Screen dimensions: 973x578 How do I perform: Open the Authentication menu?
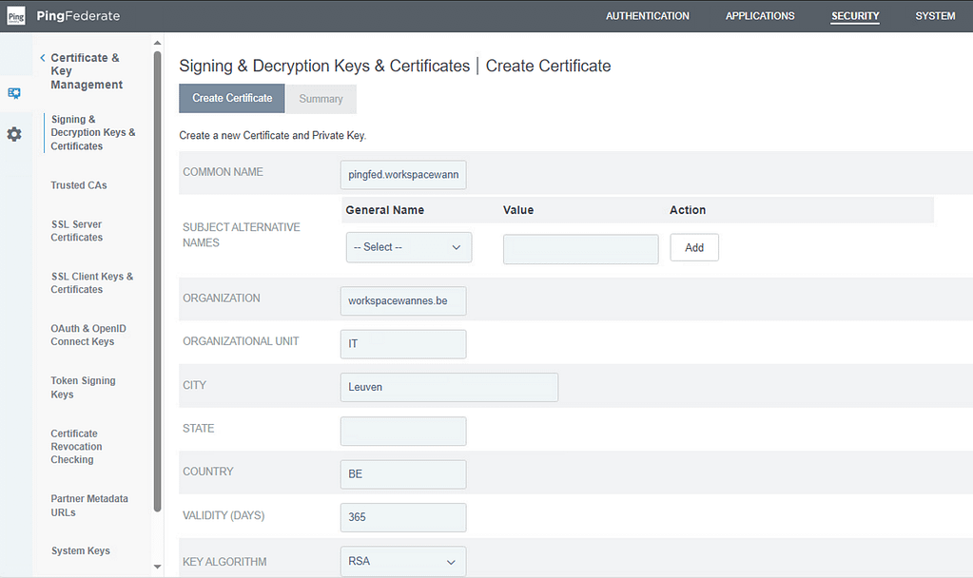(x=647, y=16)
